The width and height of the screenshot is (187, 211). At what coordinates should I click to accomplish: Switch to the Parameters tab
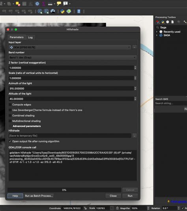[x=17, y=37]
